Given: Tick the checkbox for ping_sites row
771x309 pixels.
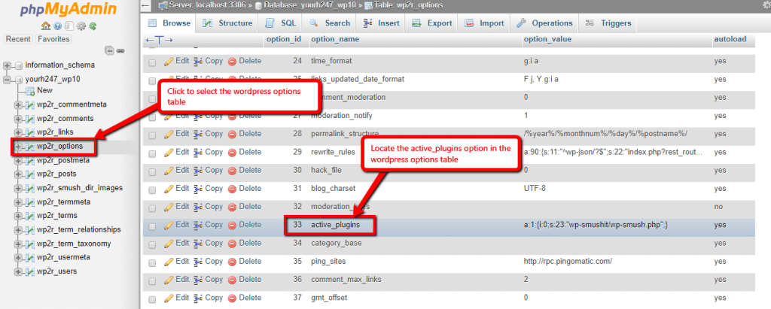Looking at the screenshot, I should [x=152, y=262].
